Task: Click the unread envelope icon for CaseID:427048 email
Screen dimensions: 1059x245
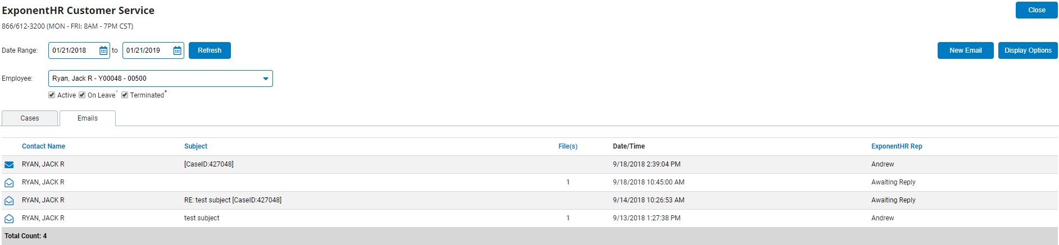Action: 9,165
